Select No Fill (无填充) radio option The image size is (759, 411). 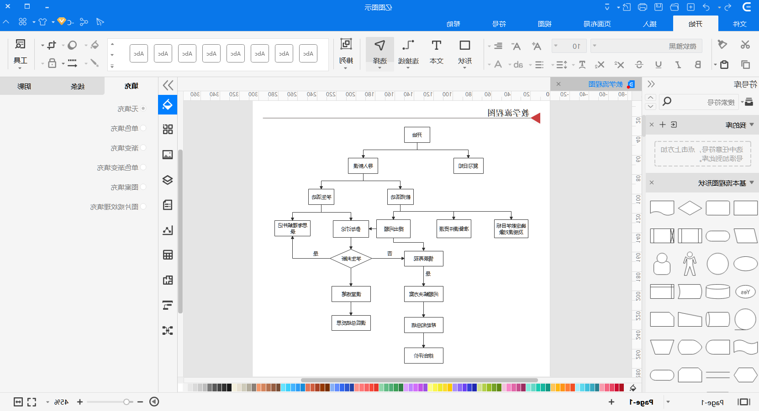coord(143,109)
